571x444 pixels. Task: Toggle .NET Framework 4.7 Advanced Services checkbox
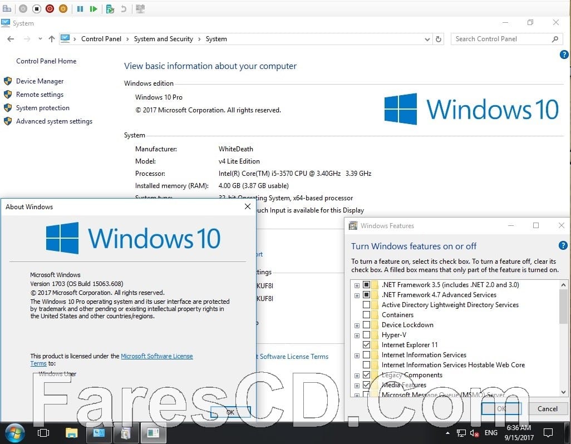click(x=366, y=295)
